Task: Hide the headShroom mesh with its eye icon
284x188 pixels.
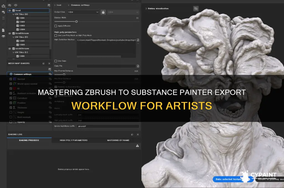Action: [10, 33]
